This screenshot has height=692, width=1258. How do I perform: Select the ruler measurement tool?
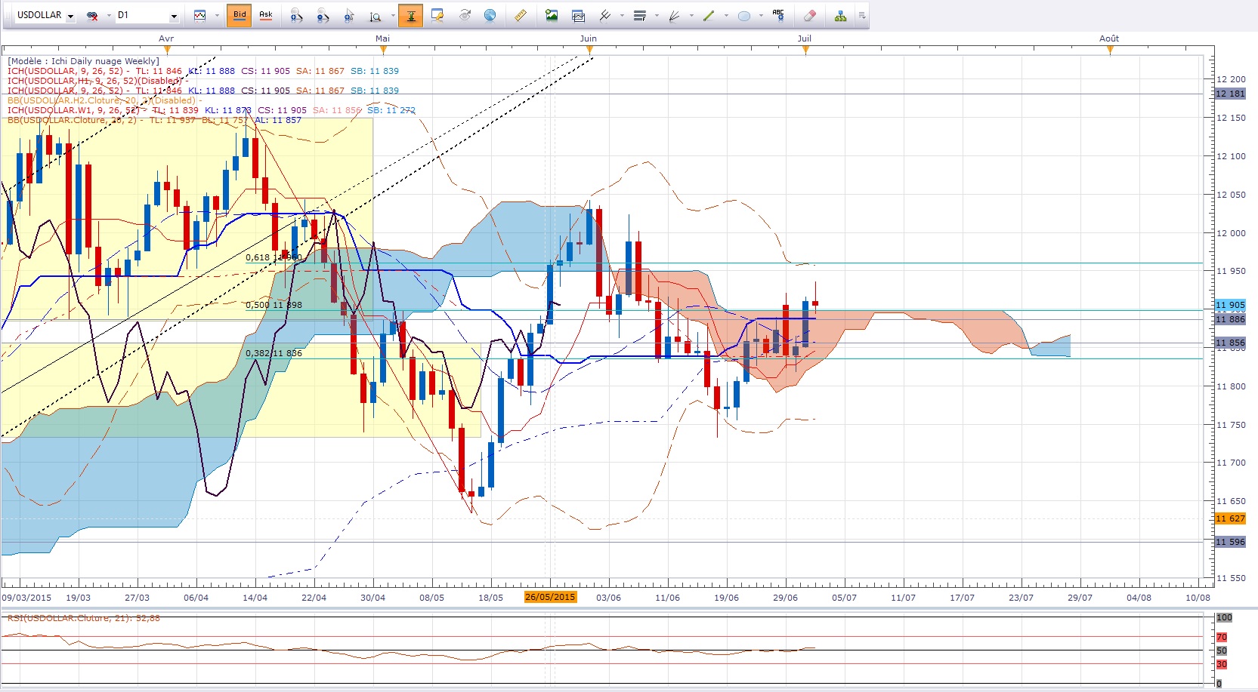pos(520,15)
